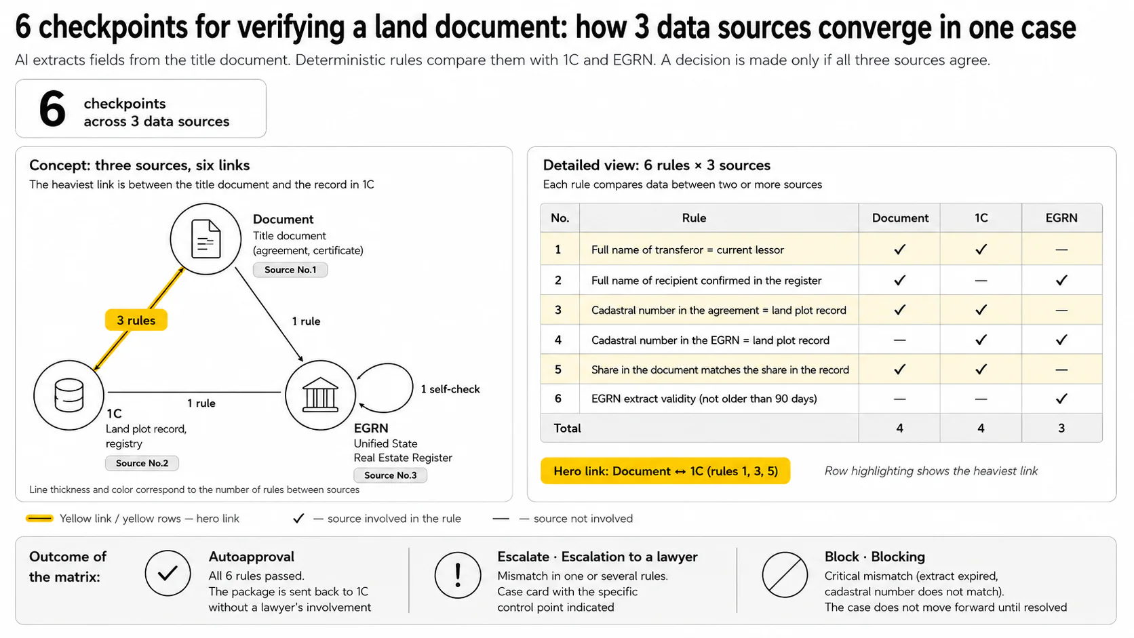Click the Total value 3 under EGRN
This screenshot has height=638, width=1134.
[x=1061, y=428]
